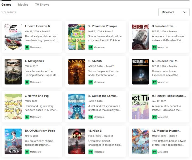Click the 87 Metascore badge for Hermit and Pig
Viewport: 192px width, 160px height.
click(27, 117)
